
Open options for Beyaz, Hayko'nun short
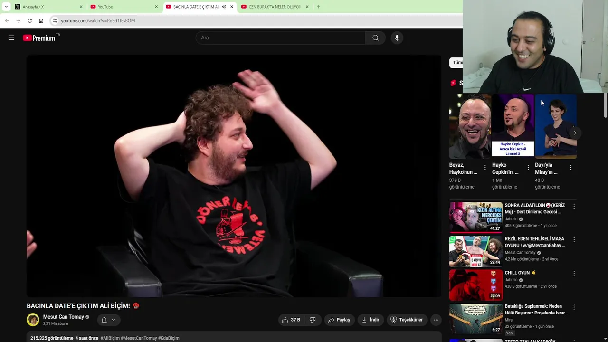pos(485,167)
